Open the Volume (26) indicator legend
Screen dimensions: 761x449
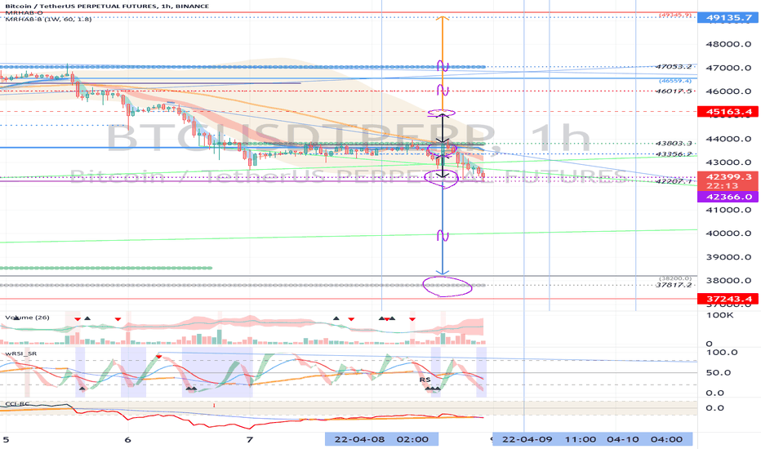(27, 318)
